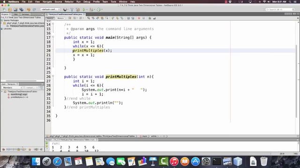Click Stop Macro Recording icon
Screen dimensions: 300x168
click(x=143, y=18)
